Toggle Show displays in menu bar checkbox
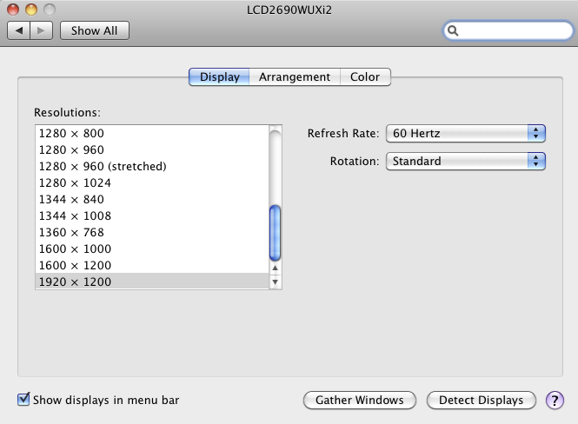The width and height of the screenshot is (578, 424). [x=23, y=400]
